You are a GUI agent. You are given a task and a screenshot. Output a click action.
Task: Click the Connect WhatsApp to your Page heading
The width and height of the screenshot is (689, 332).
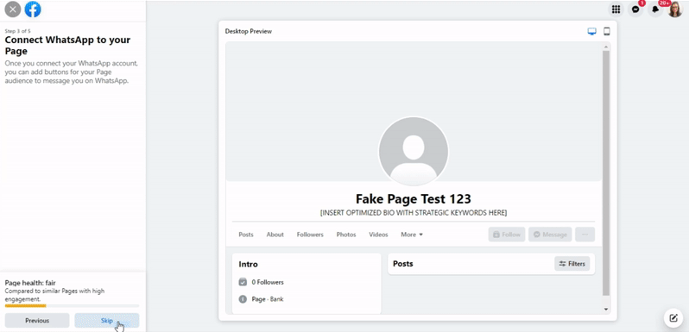coord(67,45)
